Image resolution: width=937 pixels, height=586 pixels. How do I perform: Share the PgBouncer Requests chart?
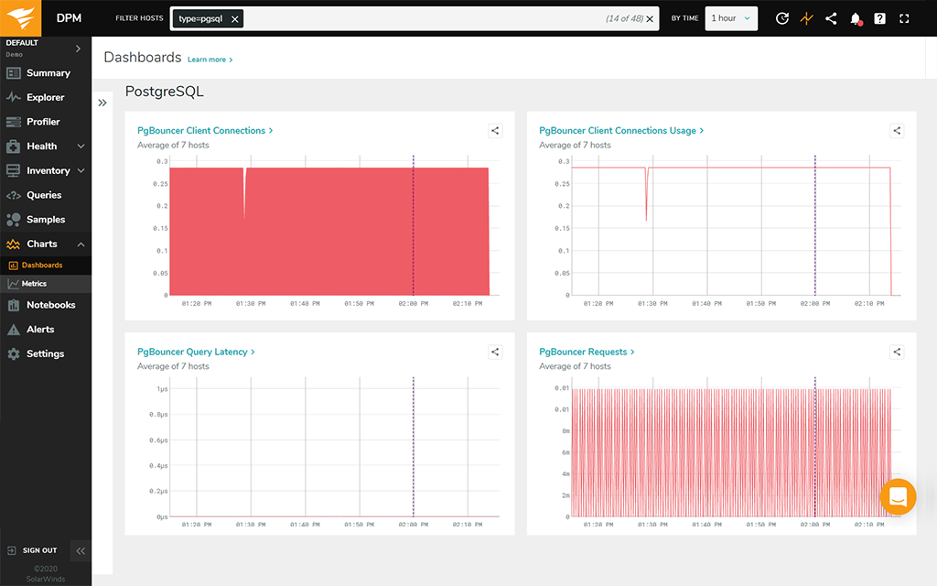(897, 352)
